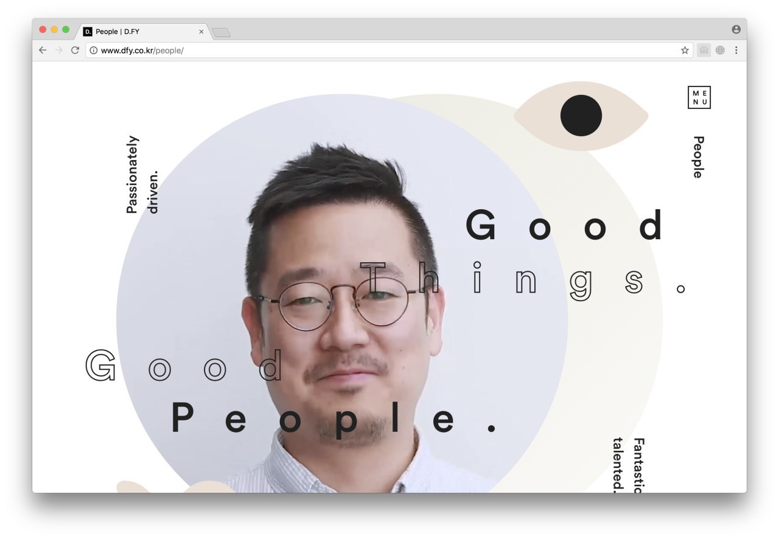779x539 pixels.
Task: Click the "Fantastic talented." vertical text
Action: click(629, 465)
